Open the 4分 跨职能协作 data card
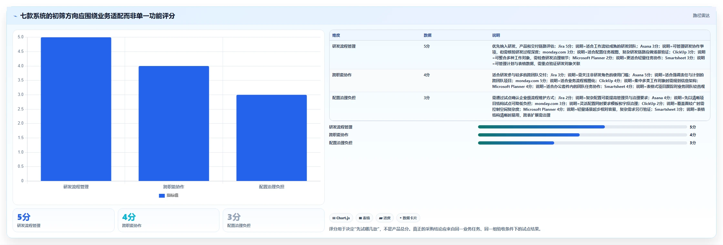723x245 pixels. coord(168,220)
